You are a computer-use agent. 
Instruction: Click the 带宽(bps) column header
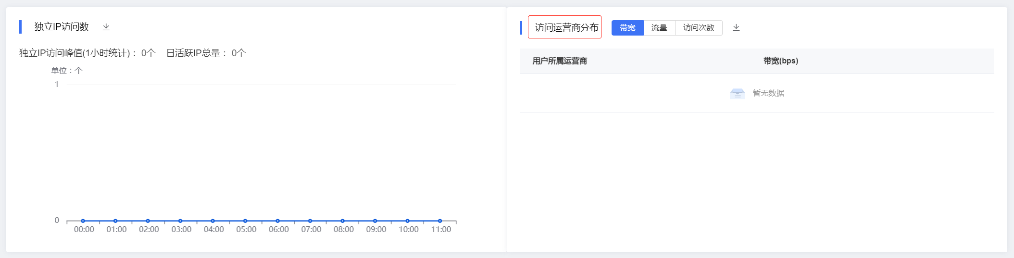click(781, 61)
